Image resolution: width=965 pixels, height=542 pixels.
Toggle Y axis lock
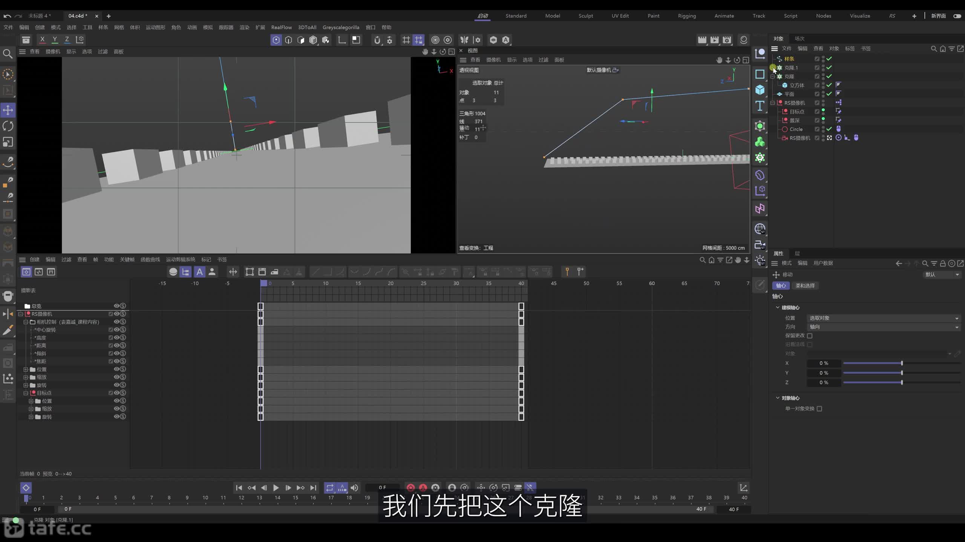tap(55, 40)
